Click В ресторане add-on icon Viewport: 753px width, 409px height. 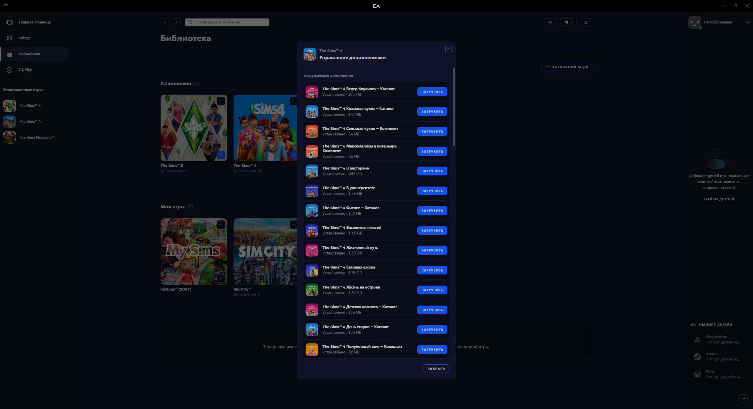point(312,171)
